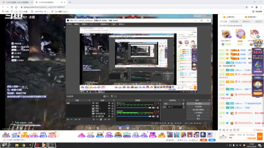
Task: Adjust the desktop audio volume slider
Action: pyautogui.click(x=134, y=116)
